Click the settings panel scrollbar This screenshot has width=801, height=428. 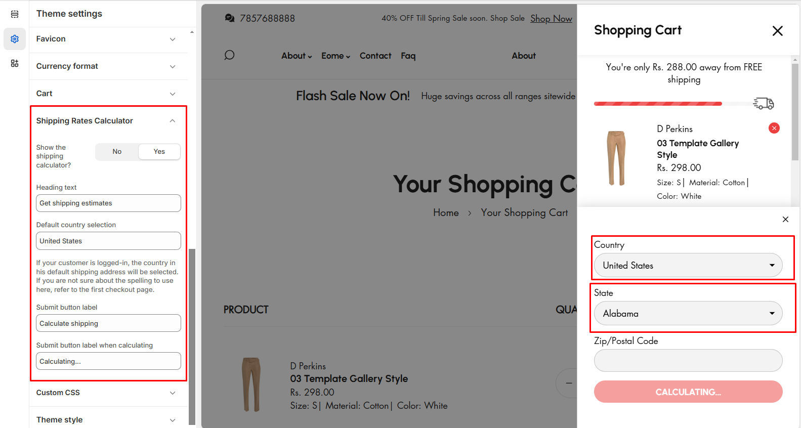(192, 336)
